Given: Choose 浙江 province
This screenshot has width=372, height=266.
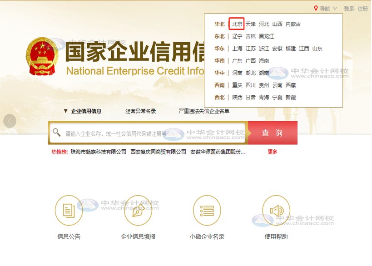Looking at the screenshot, I should [264, 49].
